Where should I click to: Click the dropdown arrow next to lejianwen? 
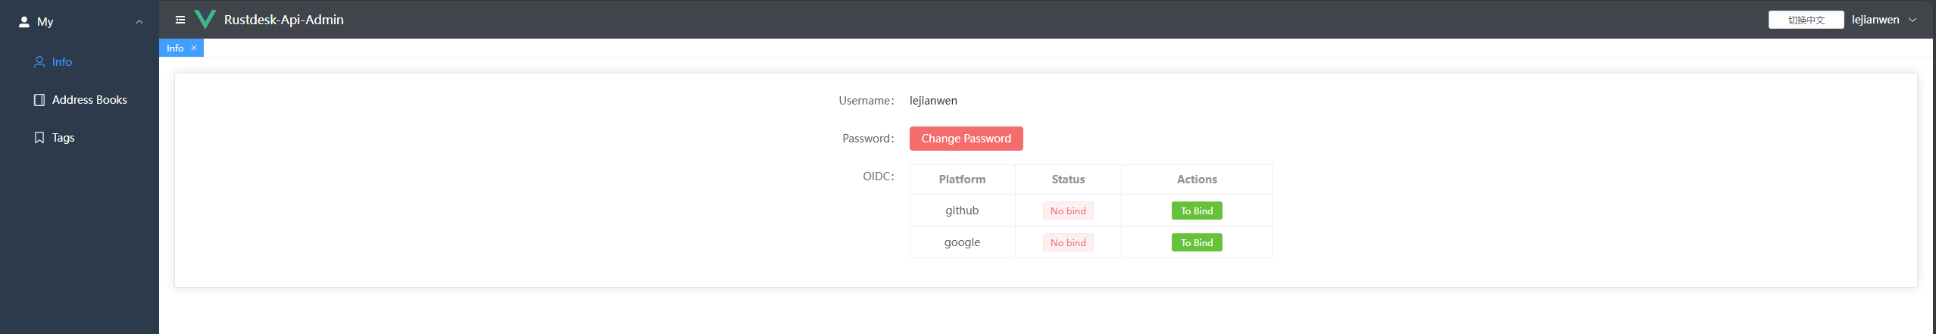pos(1913,20)
